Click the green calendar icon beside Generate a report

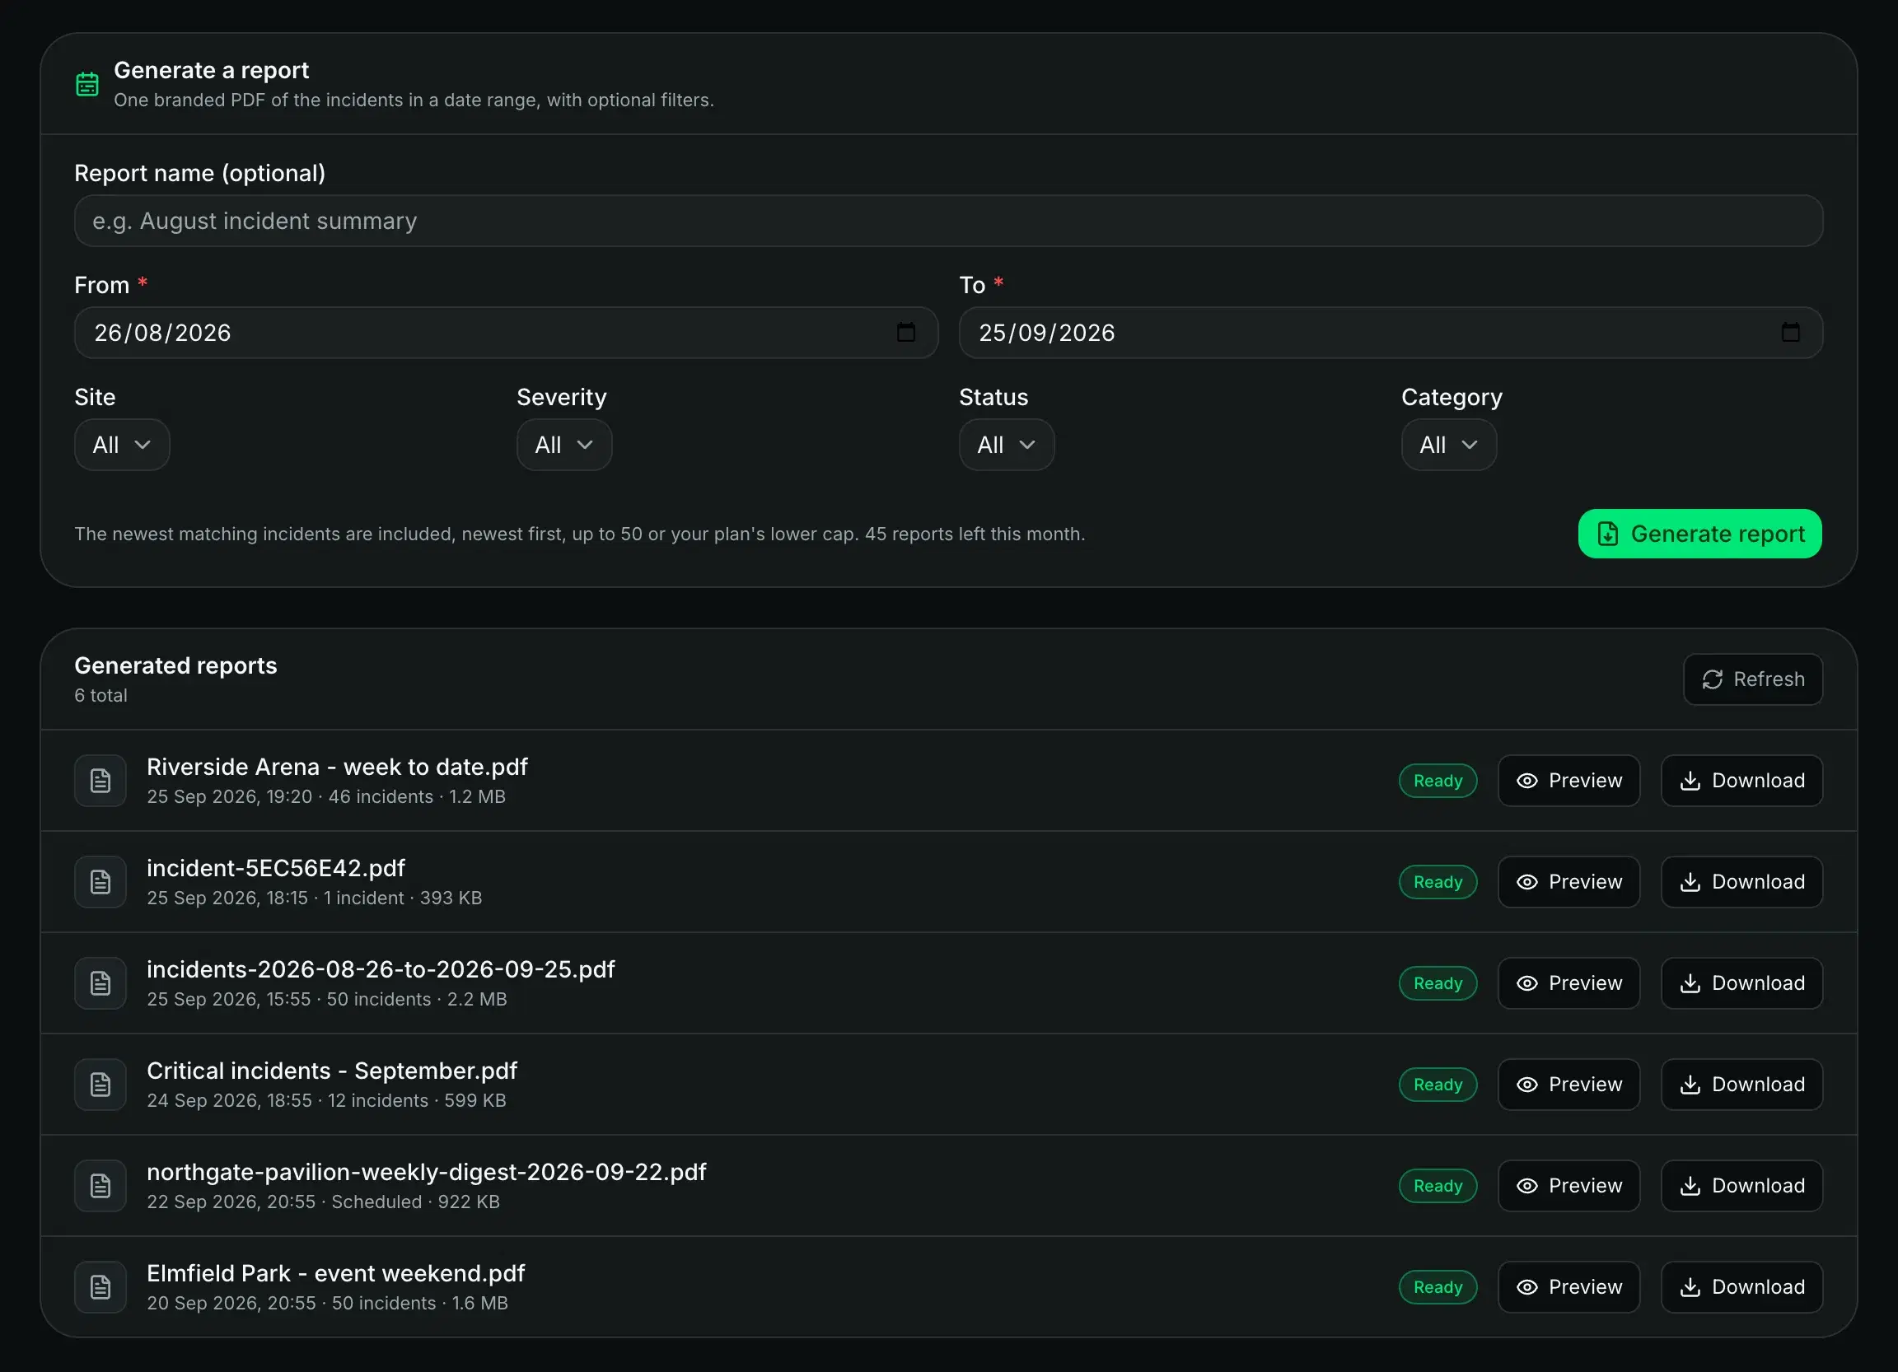pos(87,85)
